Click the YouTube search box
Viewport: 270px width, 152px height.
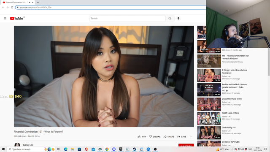click(127, 19)
